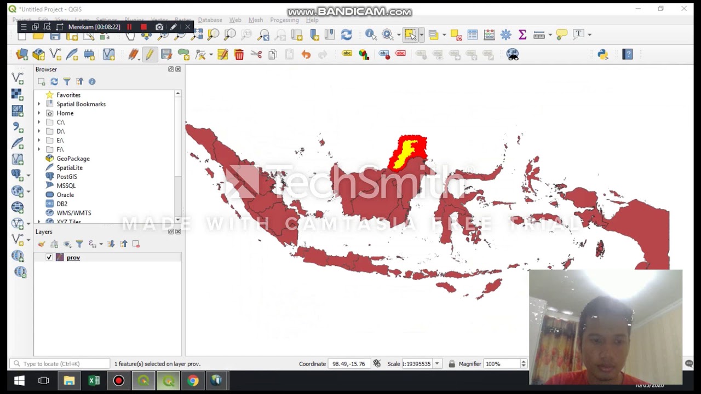Image resolution: width=701 pixels, height=394 pixels.
Task: Uncheck the prov layer visibility checkbox
Action: tap(49, 257)
